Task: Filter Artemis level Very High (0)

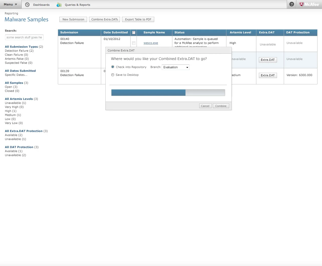Action: (14, 107)
